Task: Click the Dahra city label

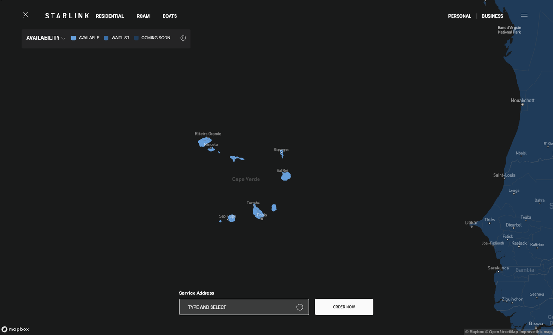Action: (540, 201)
